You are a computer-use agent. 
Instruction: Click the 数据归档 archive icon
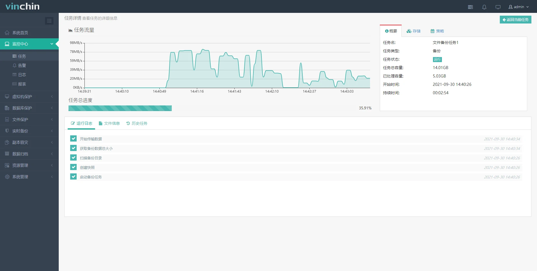(x=7, y=154)
